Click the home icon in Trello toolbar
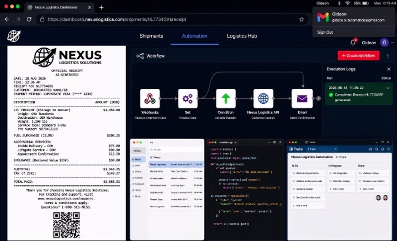The image size is (397, 241). pyautogui.click(x=370, y=149)
